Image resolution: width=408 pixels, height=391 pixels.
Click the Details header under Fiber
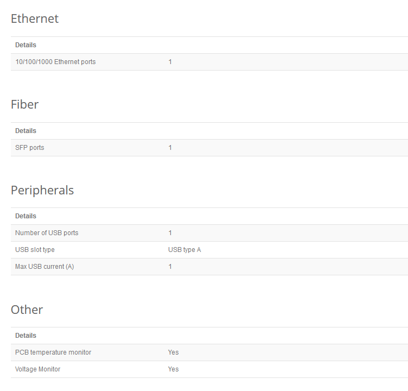[x=26, y=131]
